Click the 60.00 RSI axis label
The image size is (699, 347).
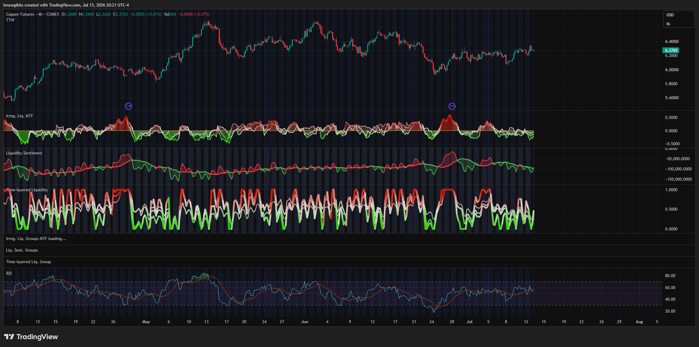point(670,288)
